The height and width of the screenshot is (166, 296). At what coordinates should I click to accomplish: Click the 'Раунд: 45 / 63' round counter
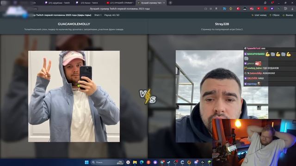(112, 15)
